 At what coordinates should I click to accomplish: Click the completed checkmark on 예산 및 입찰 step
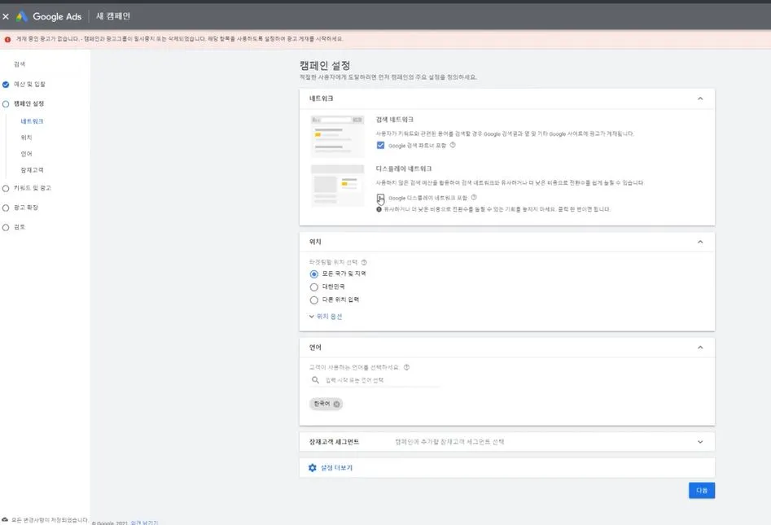[7, 84]
